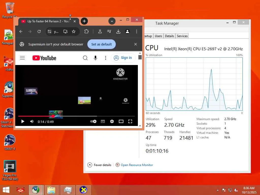260x195 pixels.
Task: Set Supermium as default browser
Action: pos(102,44)
